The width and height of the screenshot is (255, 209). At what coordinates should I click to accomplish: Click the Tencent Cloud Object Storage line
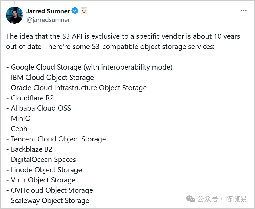[x=56, y=139]
